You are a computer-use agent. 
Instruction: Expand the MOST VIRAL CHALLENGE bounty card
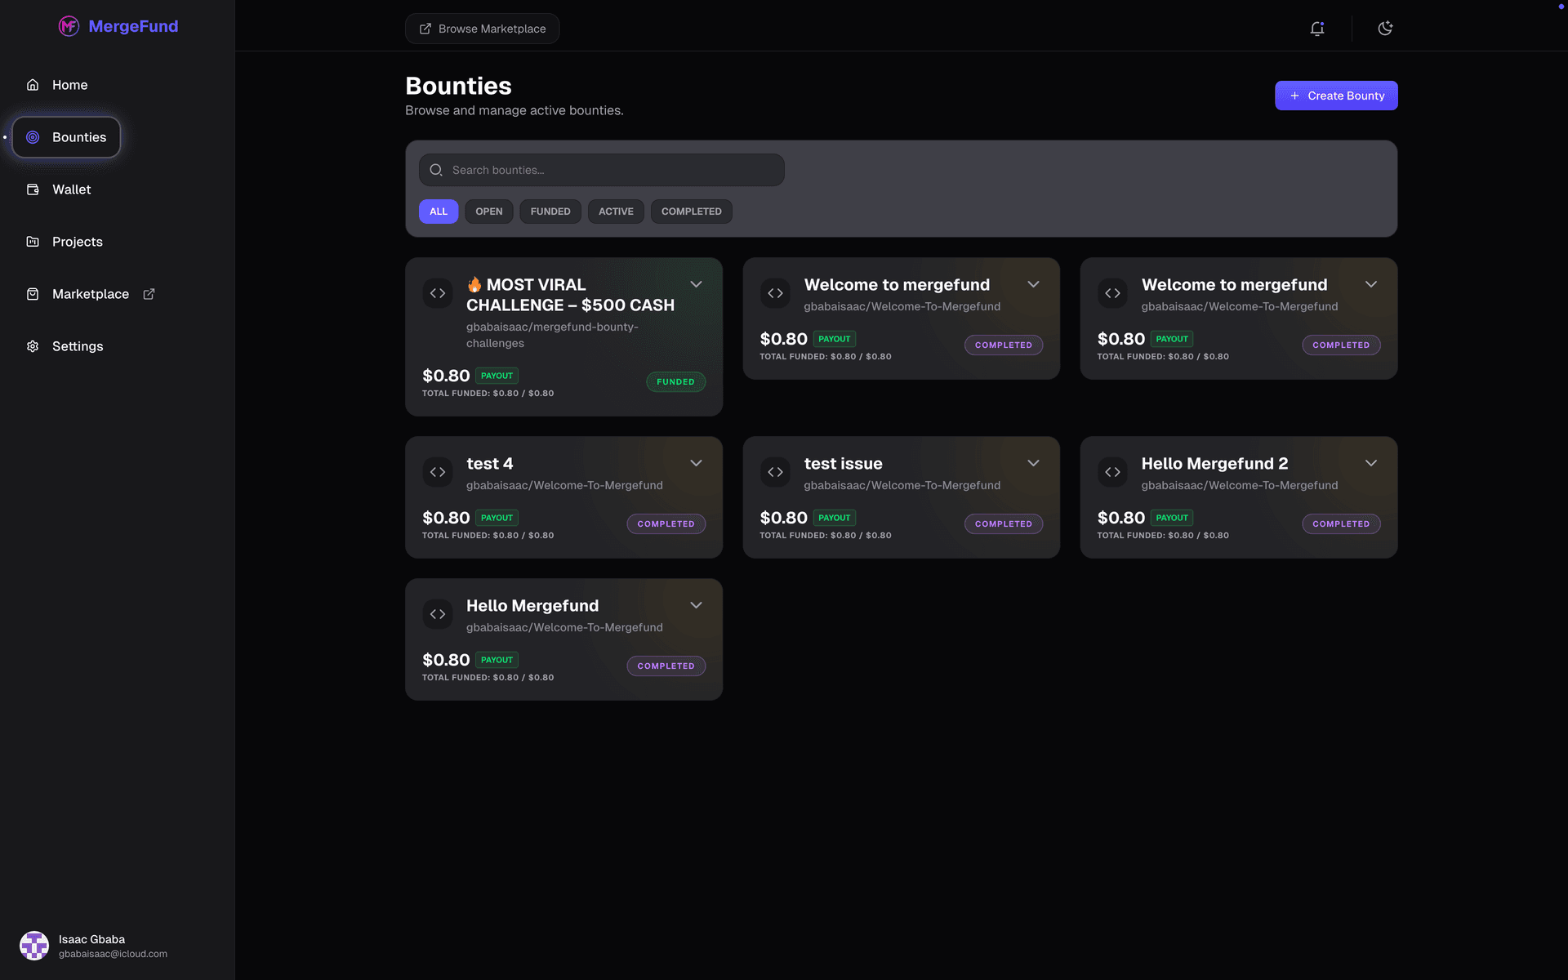pos(696,283)
